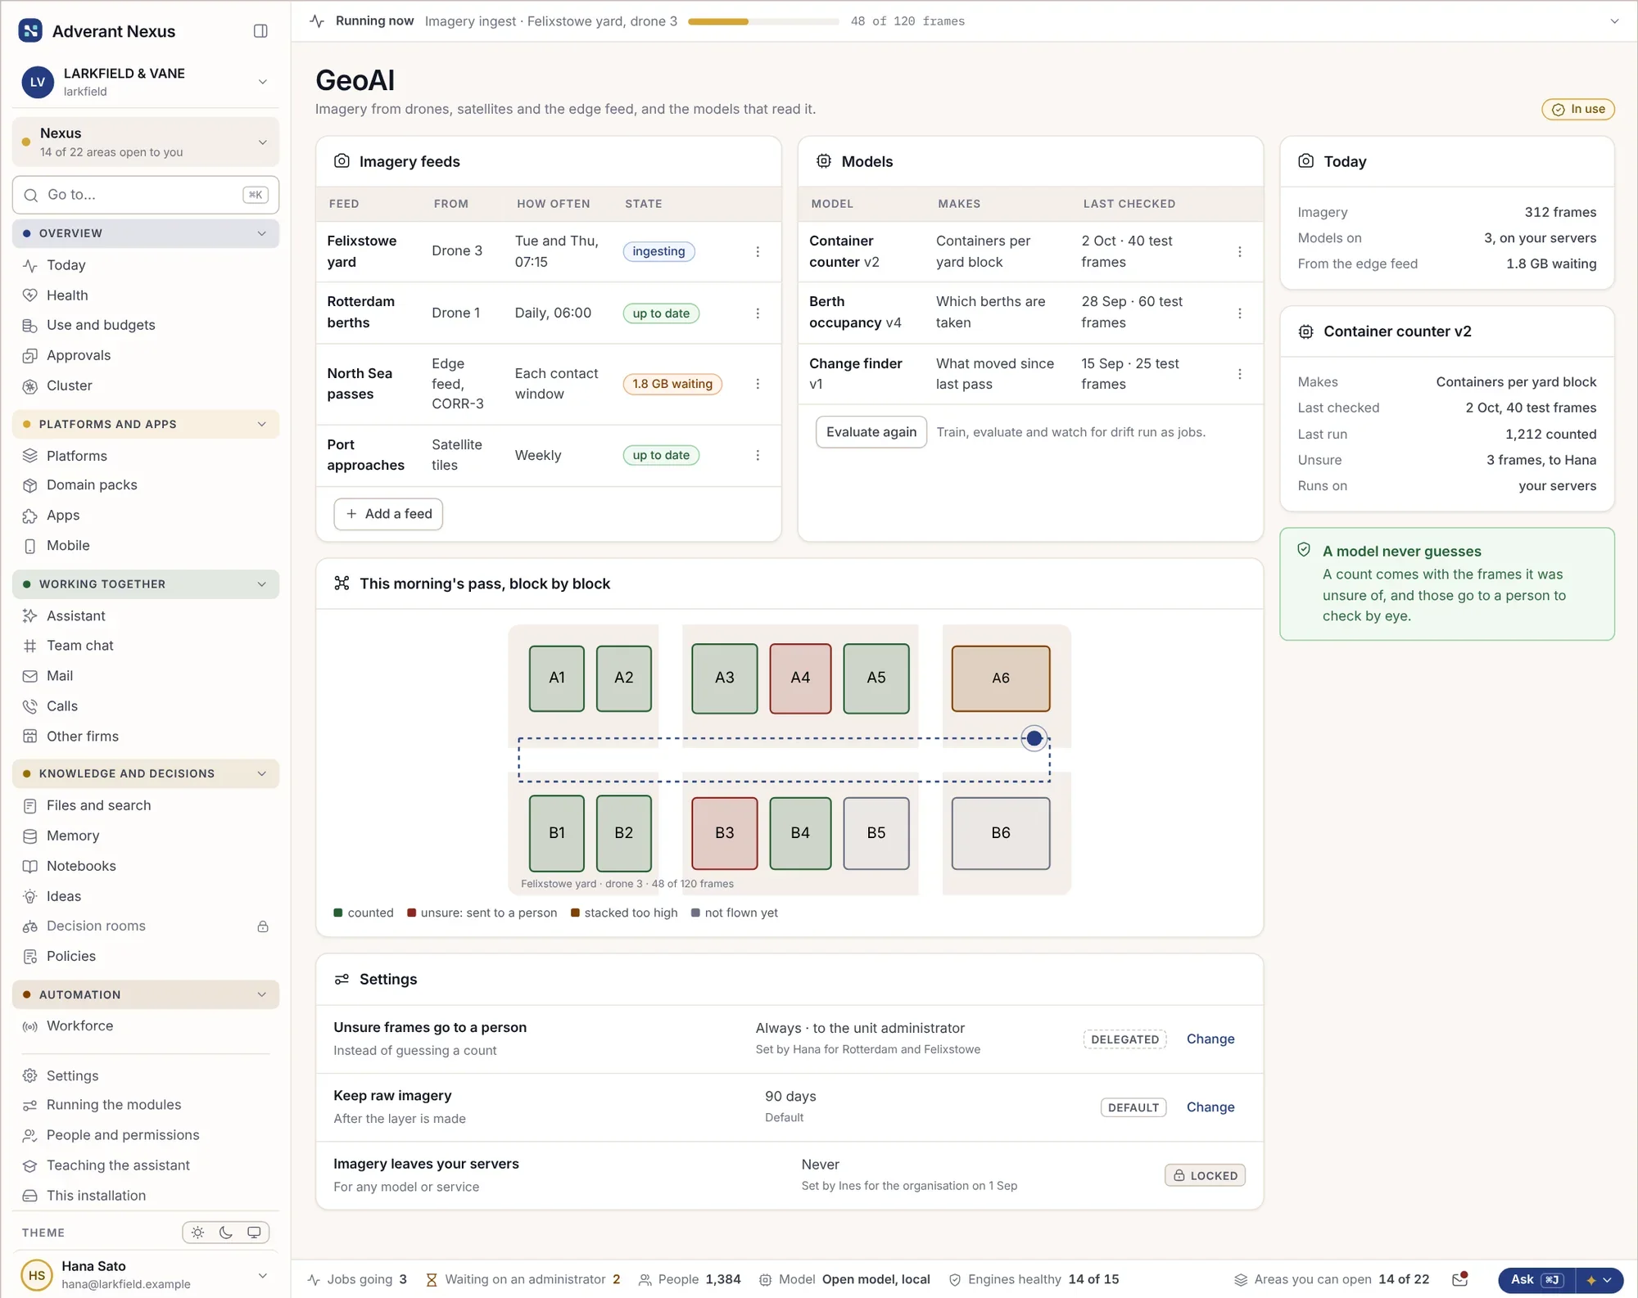Click the Ask assistant button
1638x1298 pixels.
point(1536,1280)
